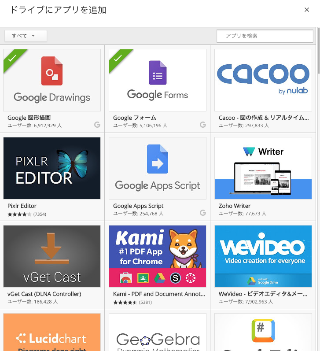This screenshot has height=351, width=320.
Task: Open the Zoho Writer thumbnail
Action: (x=263, y=168)
